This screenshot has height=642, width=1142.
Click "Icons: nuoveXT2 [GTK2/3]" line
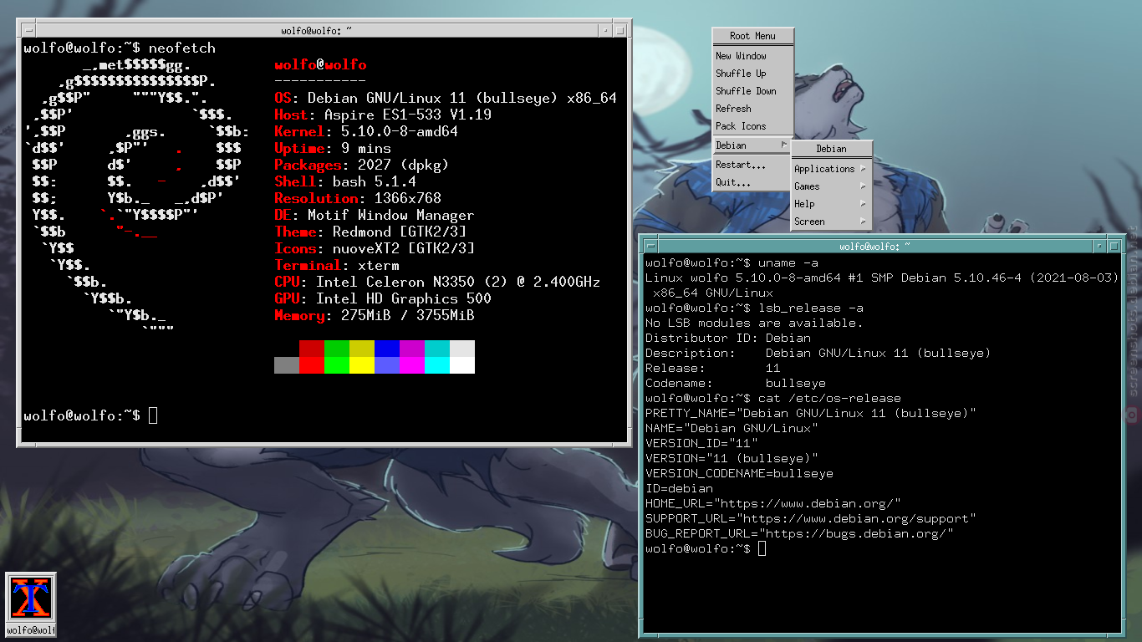[x=375, y=248]
